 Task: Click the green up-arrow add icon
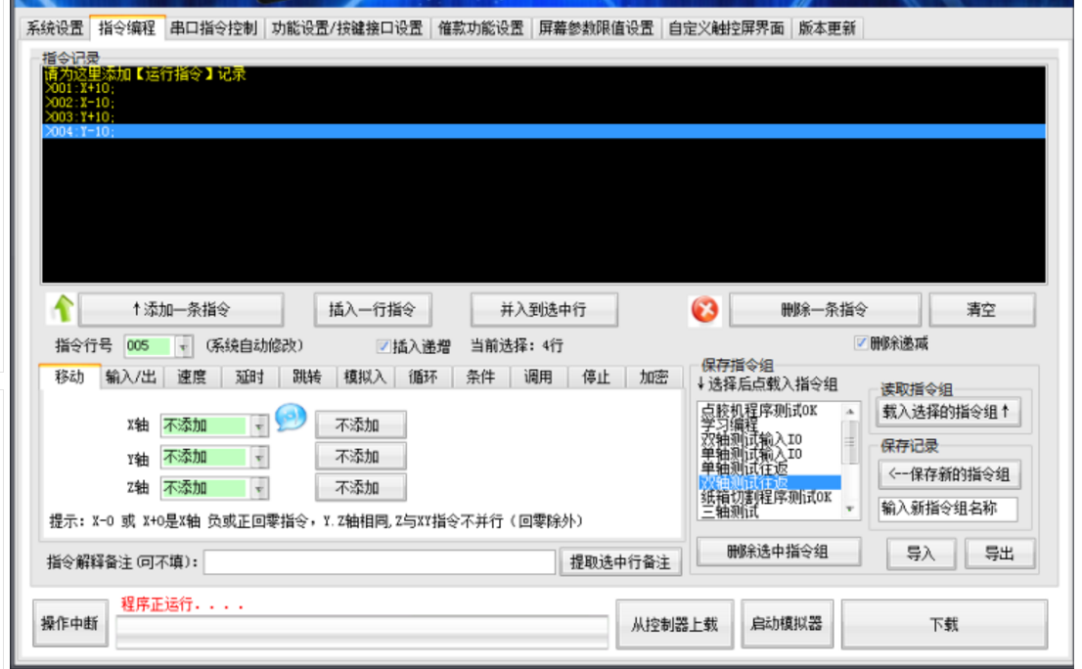(61, 310)
